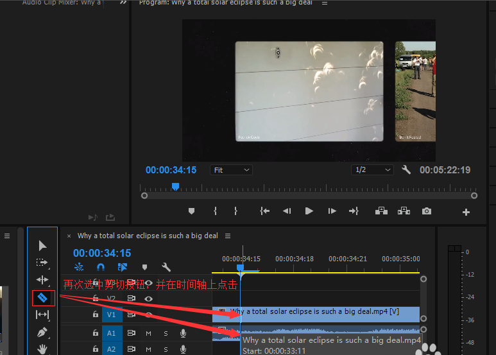Select the Track Select Forward tool
The width and height of the screenshot is (496, 355).
[42, 263]
